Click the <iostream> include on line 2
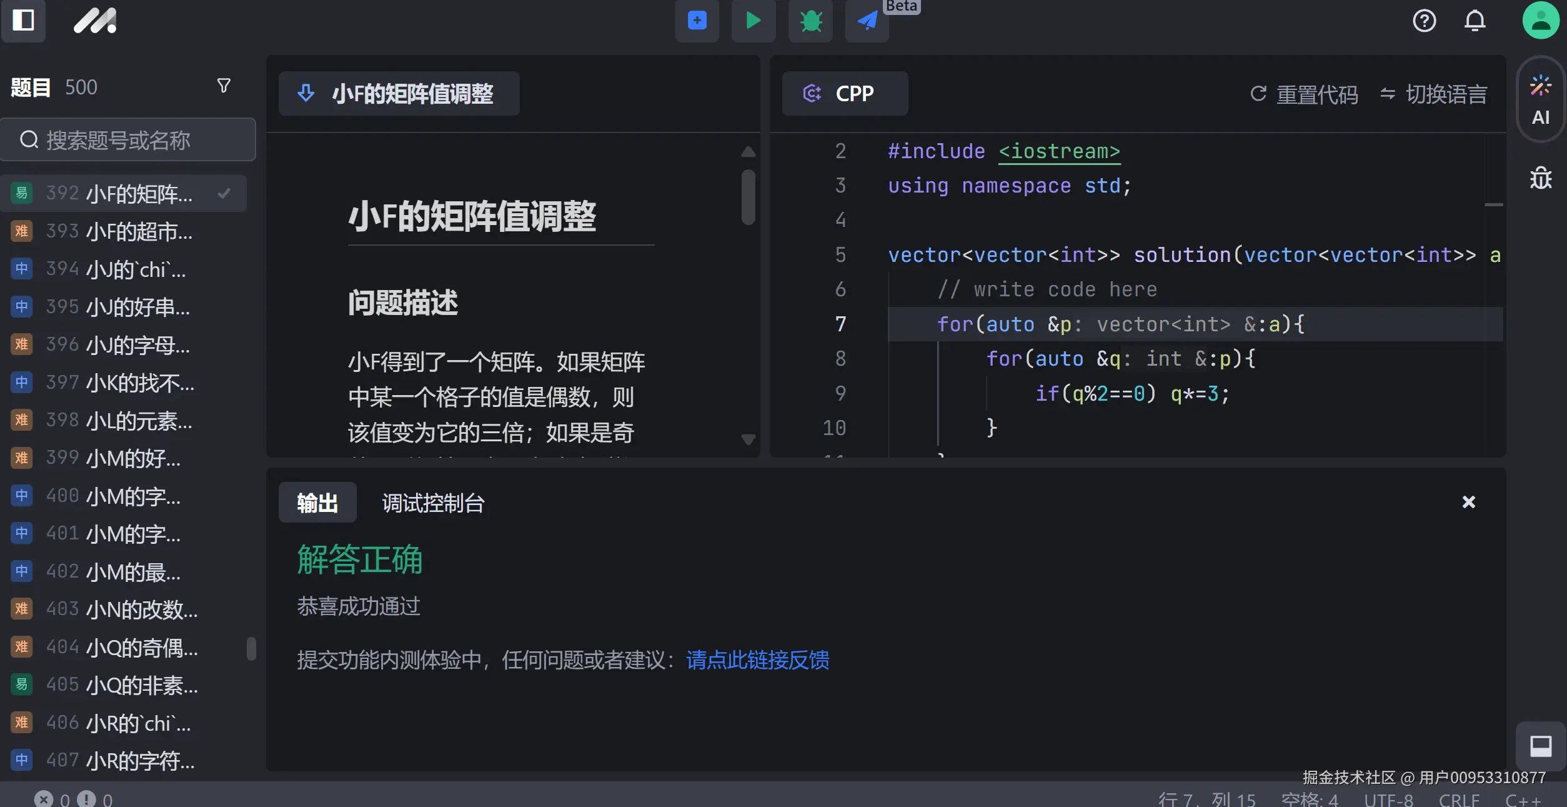1567x807 pixels. [1059, 151]
